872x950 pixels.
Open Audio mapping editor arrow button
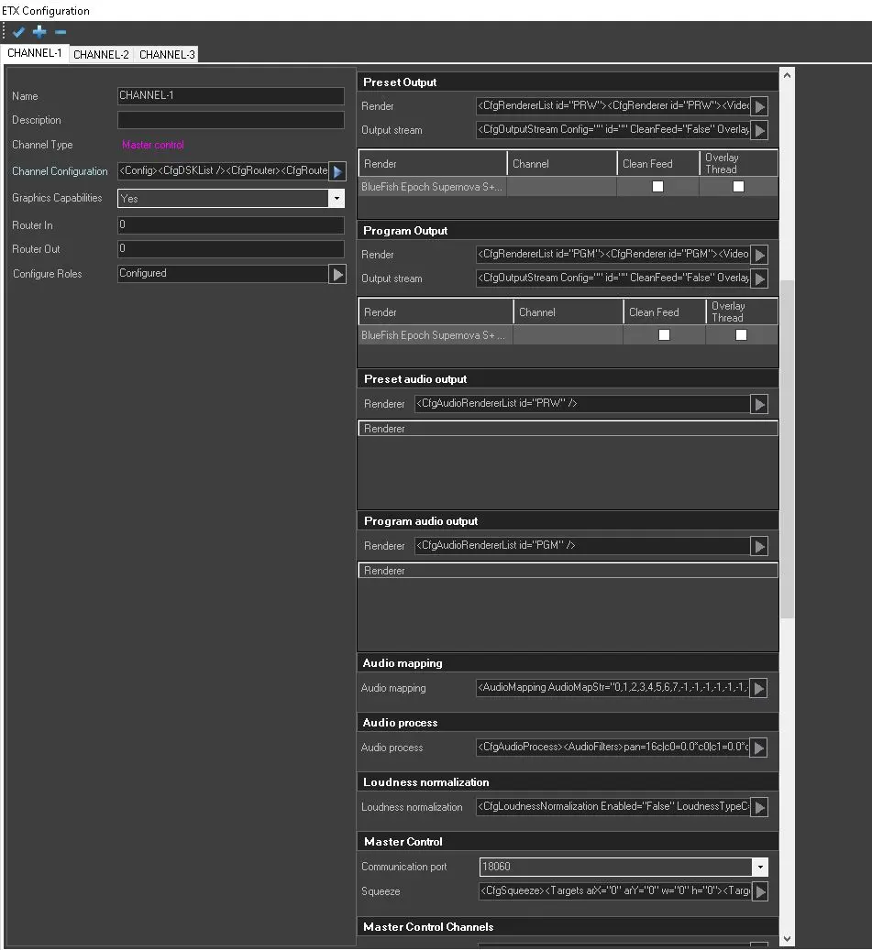tap(759, 688)
